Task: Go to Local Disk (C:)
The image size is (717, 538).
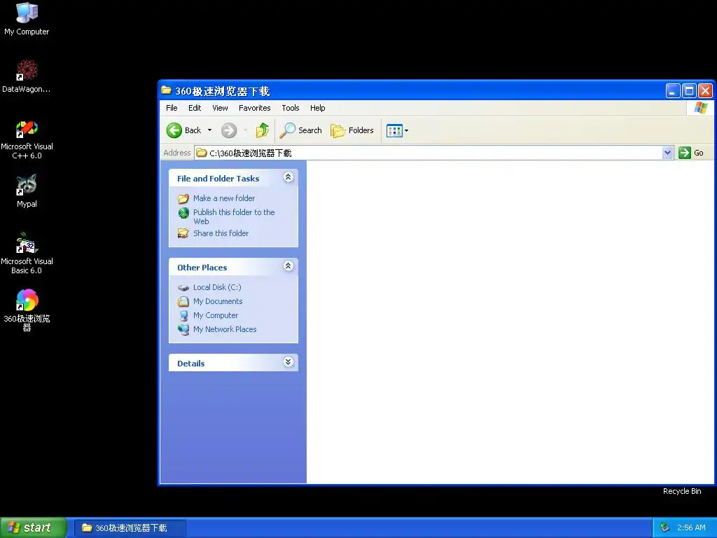Action: (x=217, y=287)
